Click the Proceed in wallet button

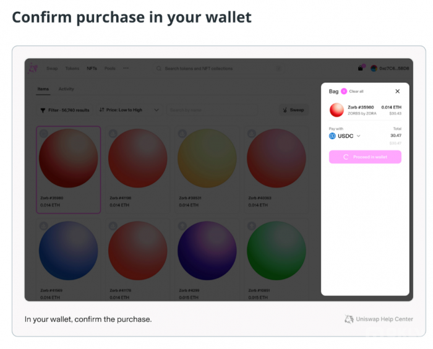[x=365, y=157]
